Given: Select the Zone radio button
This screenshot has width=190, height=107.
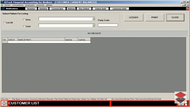Looking at the screenshot, I should (24, 26).
